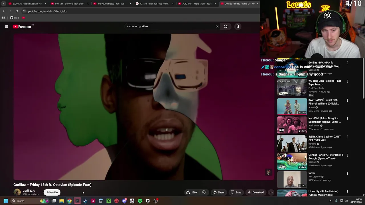Image resolution: width=365 pixels, height=205 pixels.
Task: Open IceJJFish Bugatti video thumbnail
Action: point(292,125)
